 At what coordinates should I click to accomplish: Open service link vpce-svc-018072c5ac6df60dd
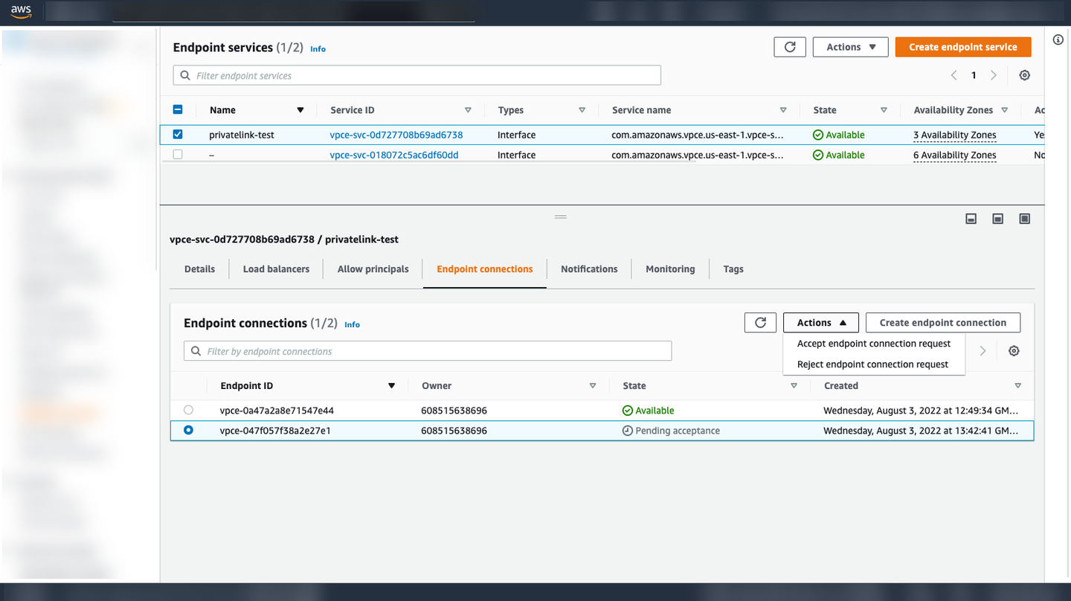pyautogui.click(x=394, y=155)
